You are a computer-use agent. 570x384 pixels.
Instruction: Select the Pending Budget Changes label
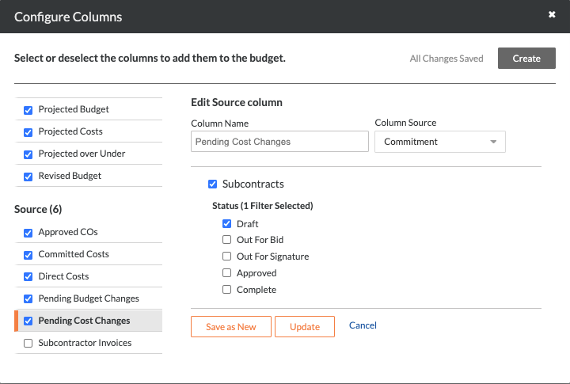[x=89, y=298]
